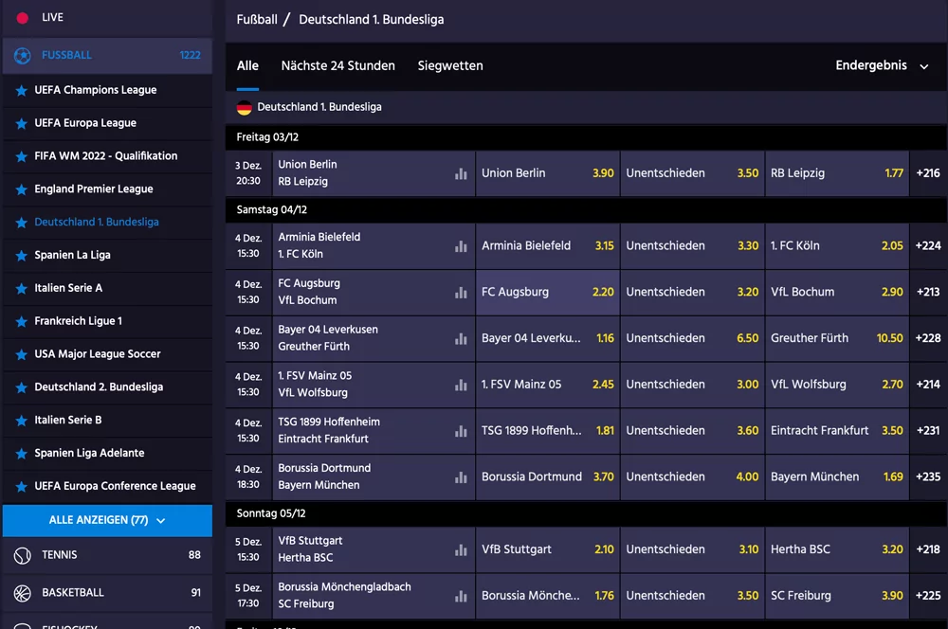The height and width of the screenshot is (629, 948).
Task: Select Greuther Fürth odds 10.50
Action: [837, 338]
